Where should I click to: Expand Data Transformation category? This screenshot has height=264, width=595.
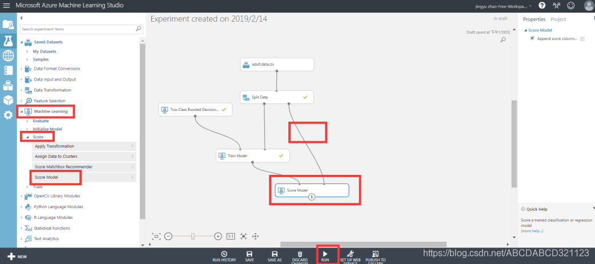(22, 90)
